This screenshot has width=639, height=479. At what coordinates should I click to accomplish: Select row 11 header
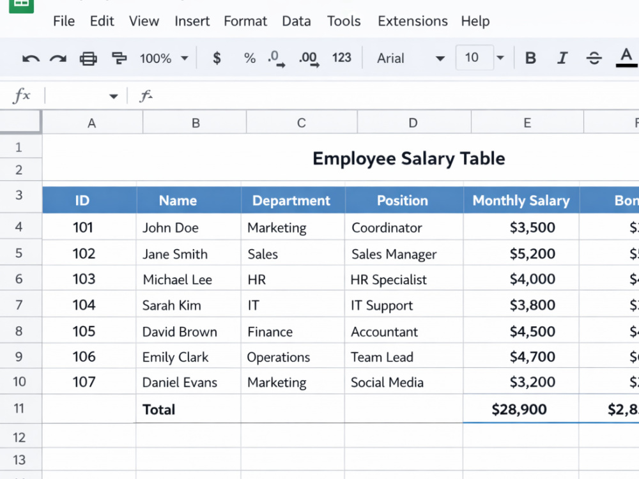coord(20,409)
